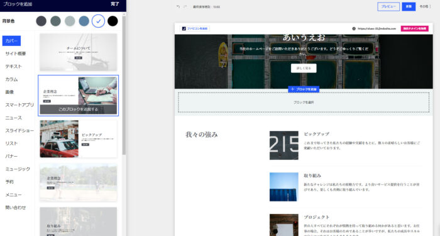Click the あいうえお hero title
The image size is (440, 236).
pyautogui.click(x=304, y=37)
